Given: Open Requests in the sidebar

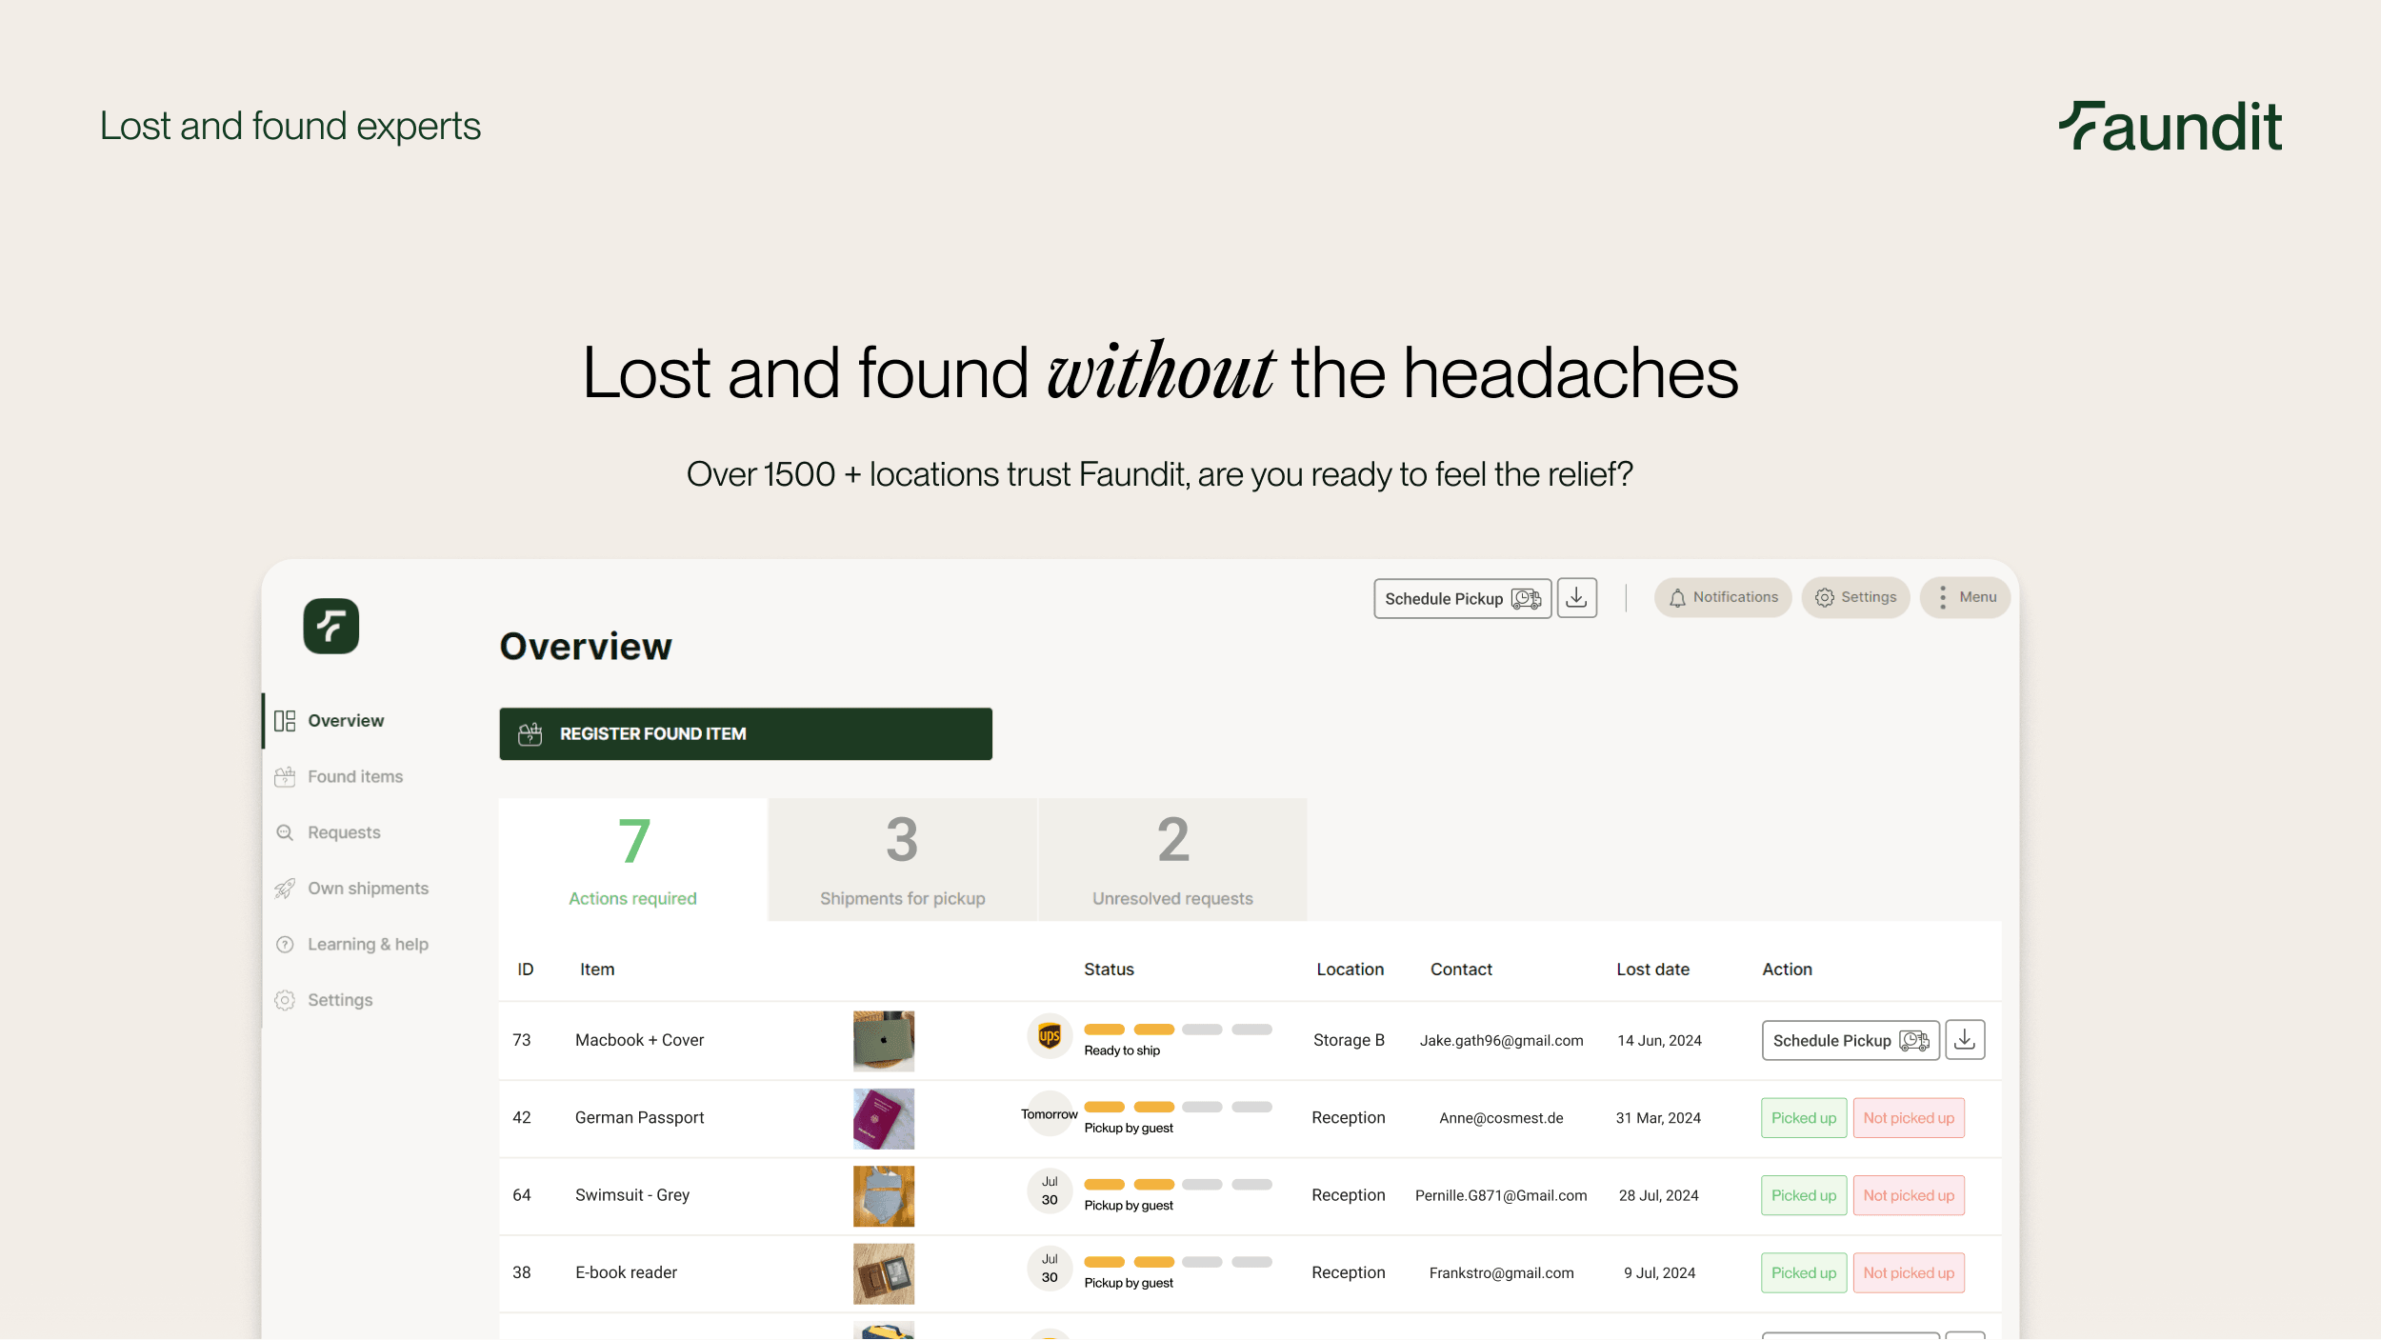Looking at the screenshot, I should [343, 832].
